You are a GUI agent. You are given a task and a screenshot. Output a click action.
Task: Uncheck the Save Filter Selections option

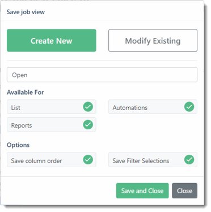point(153,160)
